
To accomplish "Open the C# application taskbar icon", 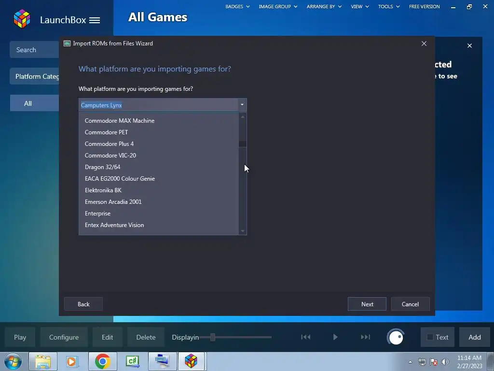I will [132, 361].
